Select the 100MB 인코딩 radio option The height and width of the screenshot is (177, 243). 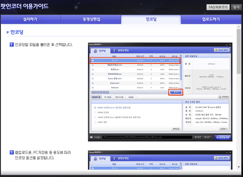(x=95, y=117)
